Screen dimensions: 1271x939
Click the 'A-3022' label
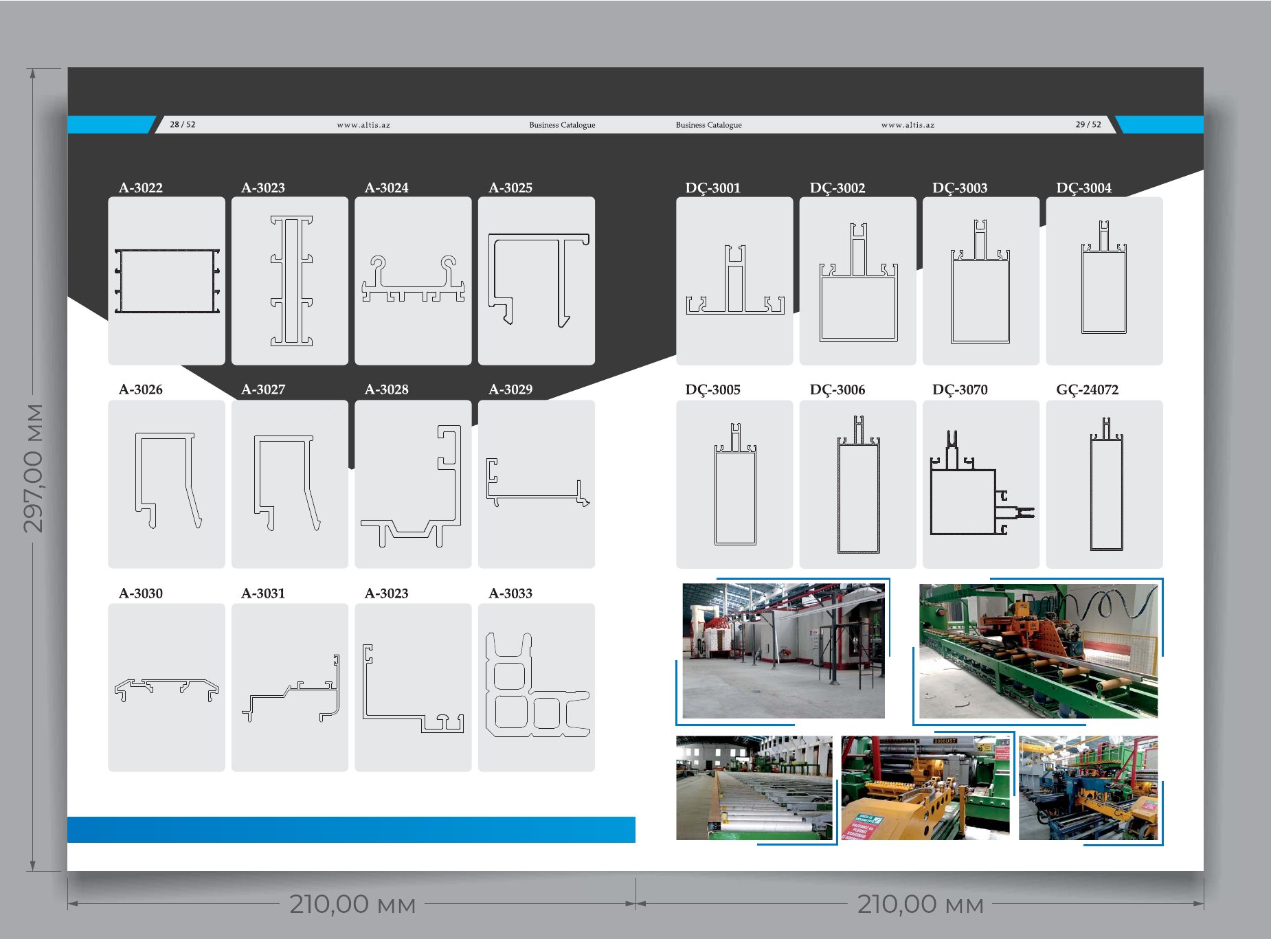pyautogui.click(x=141, y=188)
